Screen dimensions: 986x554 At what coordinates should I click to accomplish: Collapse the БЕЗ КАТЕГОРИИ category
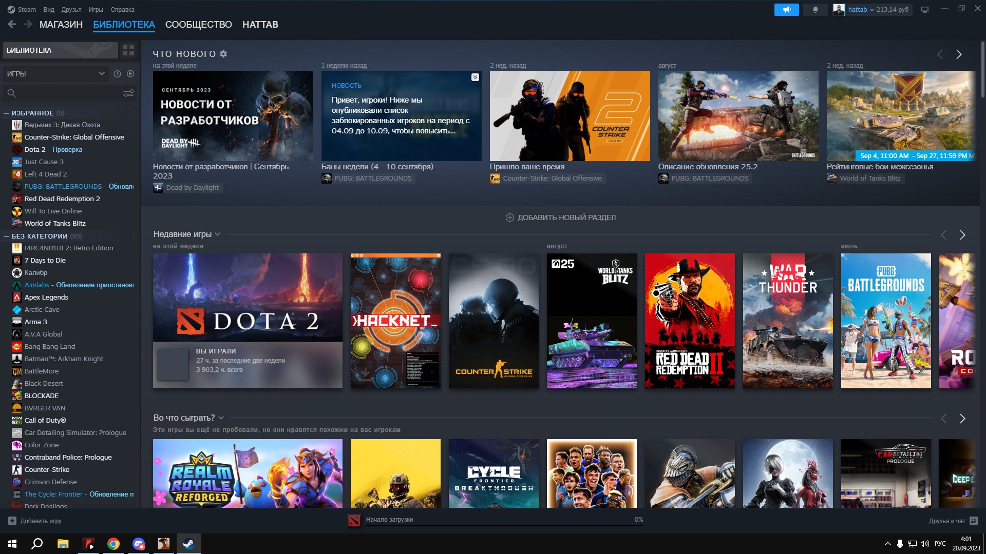pos(7,236)
